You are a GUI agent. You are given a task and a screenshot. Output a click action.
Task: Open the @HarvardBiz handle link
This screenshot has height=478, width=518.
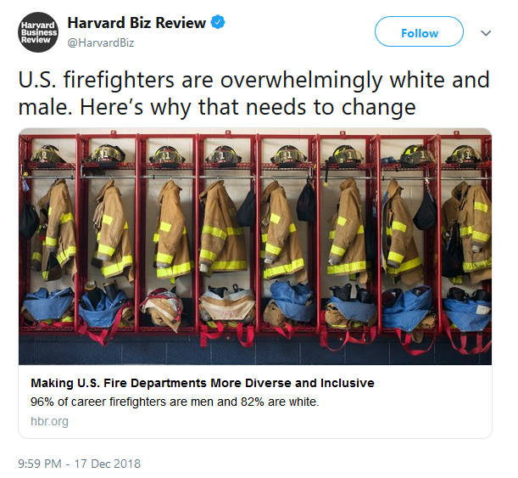click(x=101, y=42)
